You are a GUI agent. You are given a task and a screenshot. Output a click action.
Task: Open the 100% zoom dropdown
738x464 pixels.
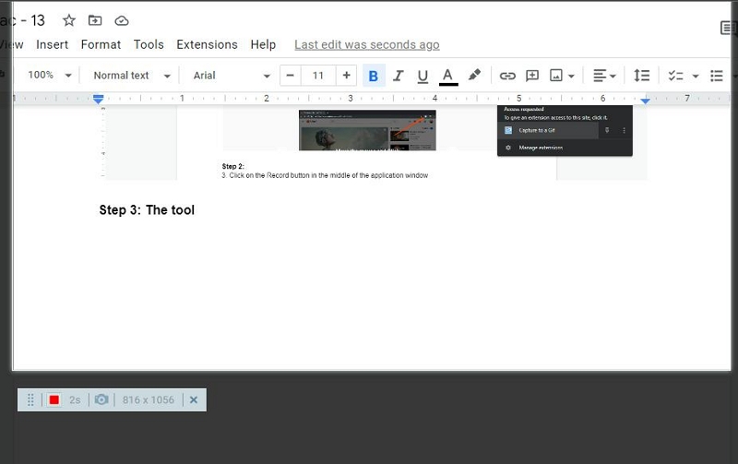pyautogui.click(x=49, y=76)
